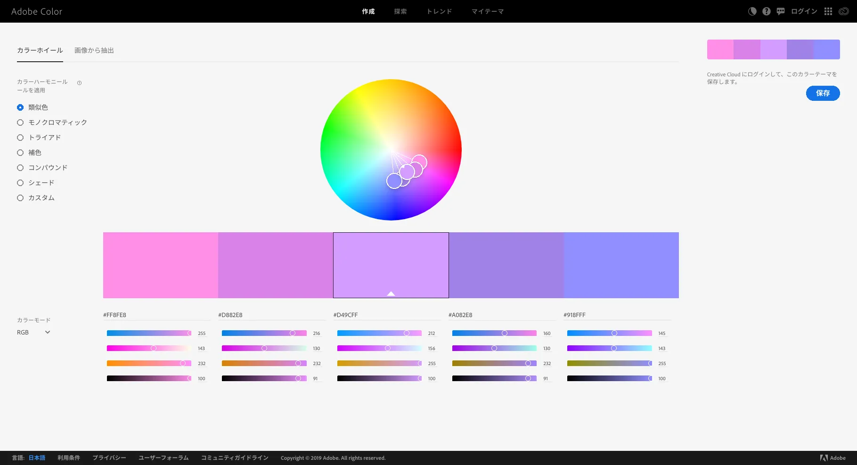Screen dimensions: 857x465
Task: Open the プライバシー footer link
Action: click(109, 458)
